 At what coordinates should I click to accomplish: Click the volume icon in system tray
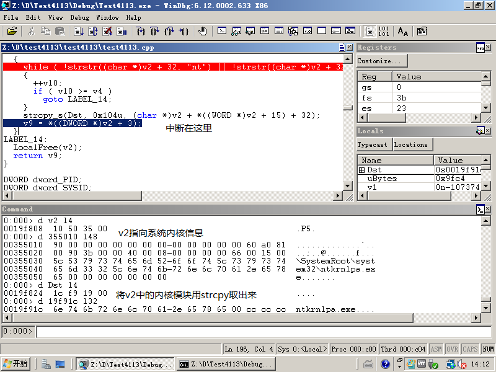point(461,365)
